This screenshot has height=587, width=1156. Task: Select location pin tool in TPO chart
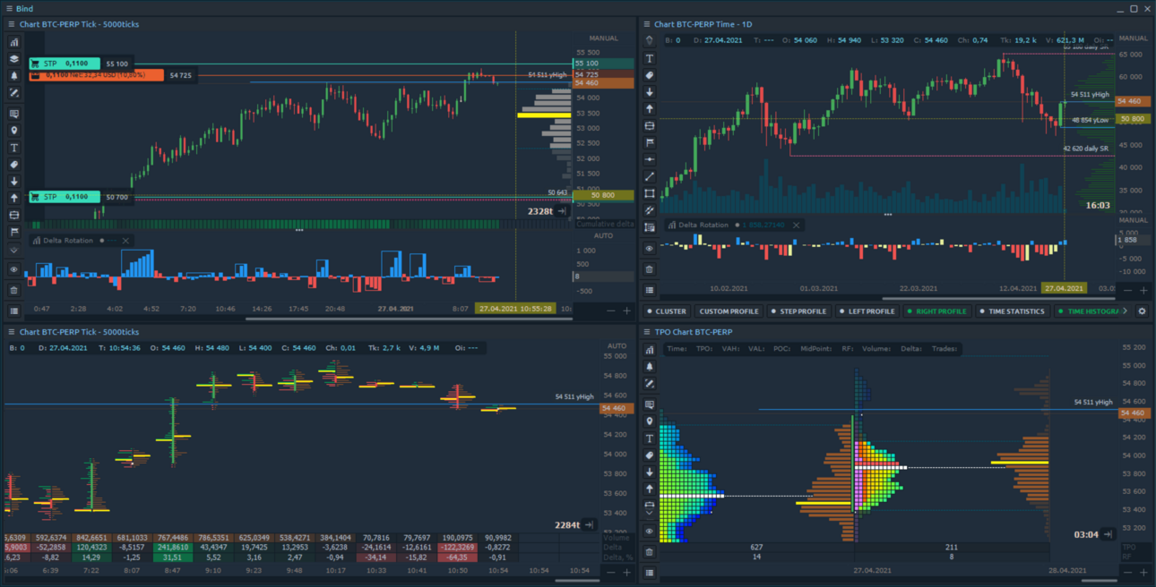coord(650,421)
